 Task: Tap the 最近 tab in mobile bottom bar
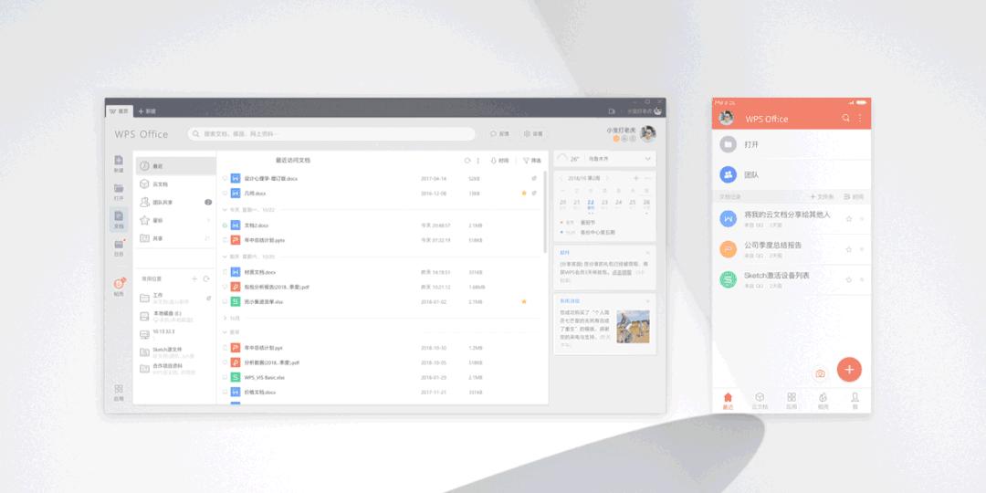click(728, 401)
